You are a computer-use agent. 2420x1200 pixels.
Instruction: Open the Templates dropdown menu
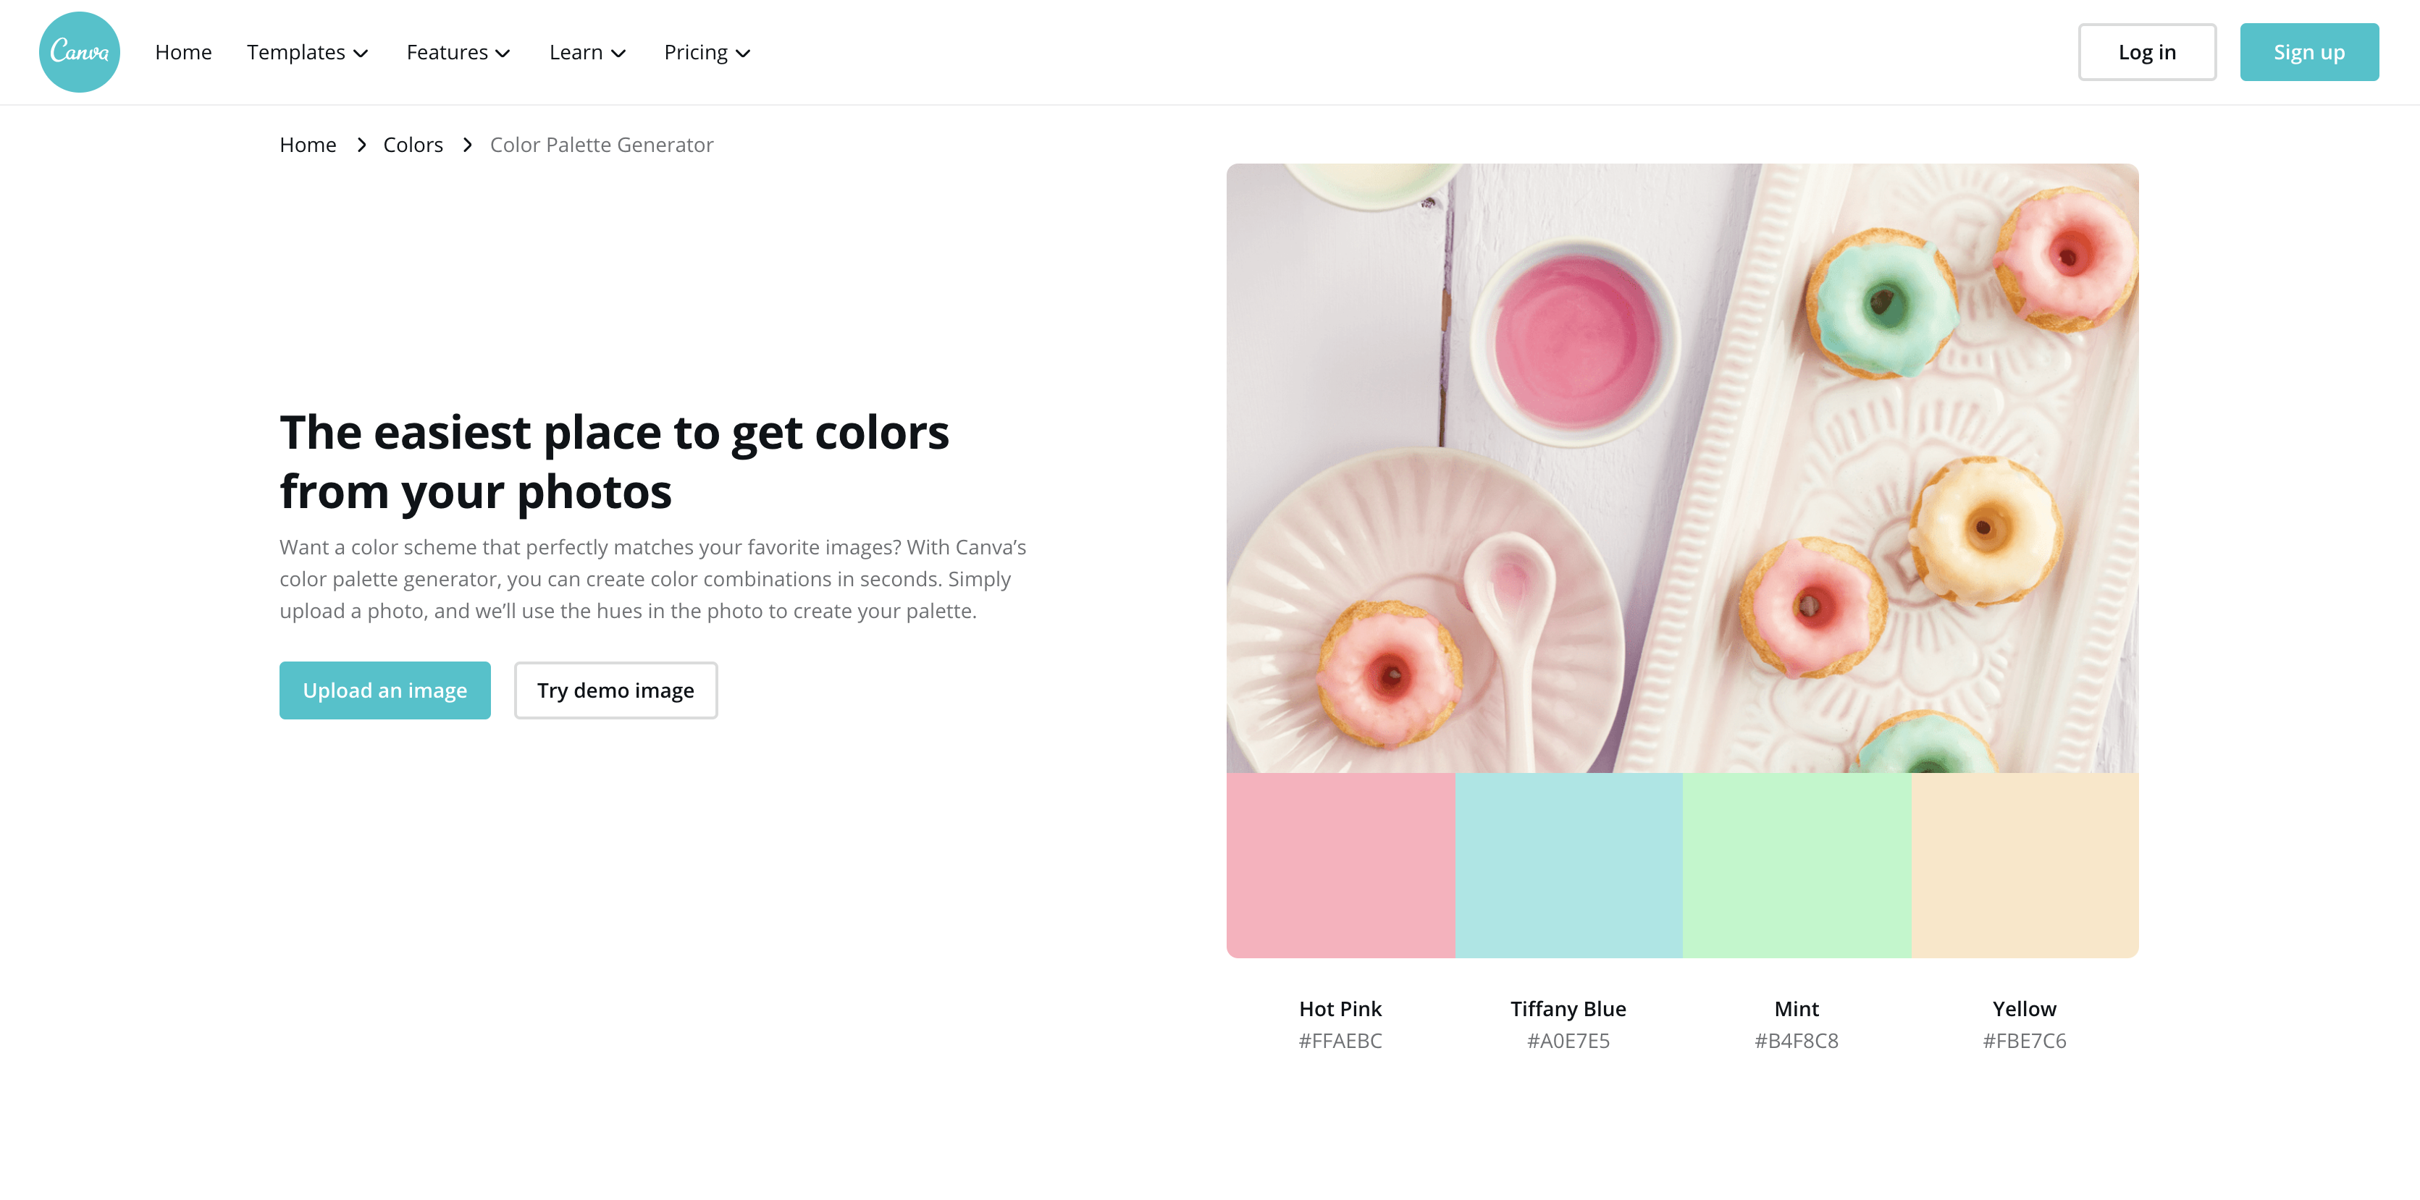click(308, 51)
